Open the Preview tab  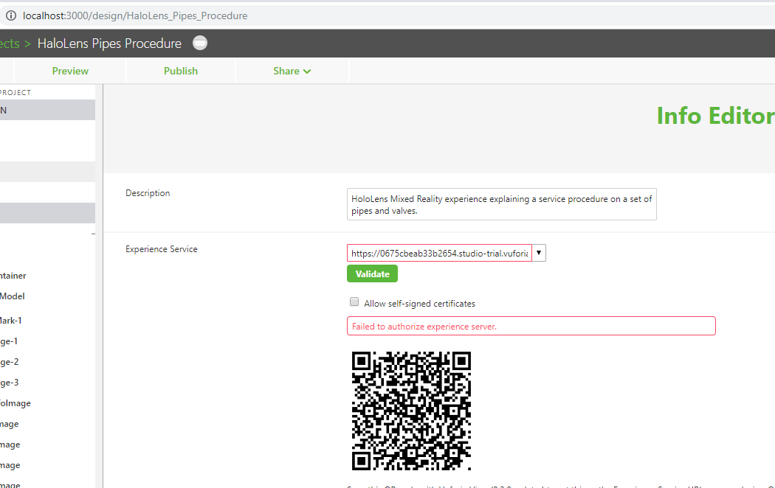[70, 71]
